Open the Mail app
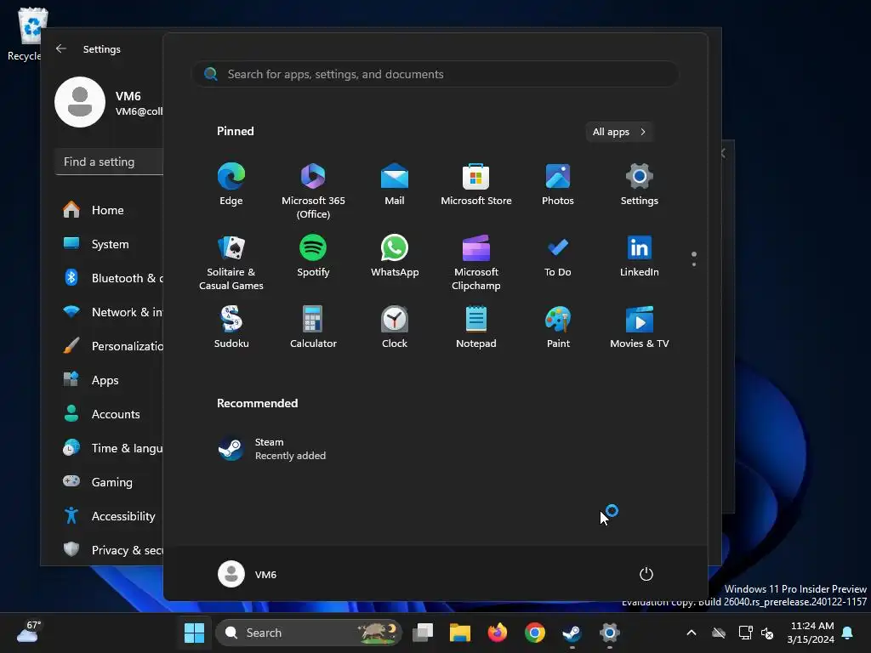The height and width of the screenshot is (653, 871). (395, 185)
